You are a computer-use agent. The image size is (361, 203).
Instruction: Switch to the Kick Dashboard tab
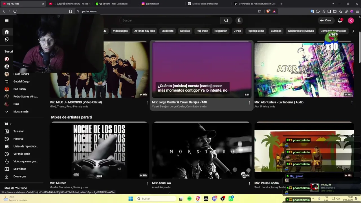[115, 4]
